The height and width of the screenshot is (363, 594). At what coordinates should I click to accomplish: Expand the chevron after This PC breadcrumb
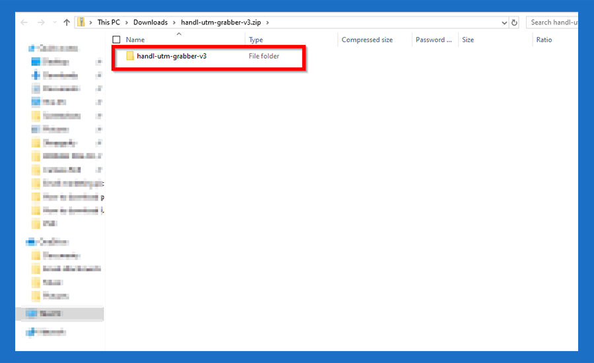pyautogui.click(x=125, y=22)
